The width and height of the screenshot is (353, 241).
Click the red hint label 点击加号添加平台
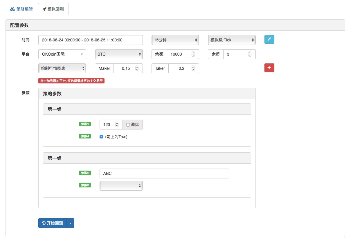tap(71, 81)
